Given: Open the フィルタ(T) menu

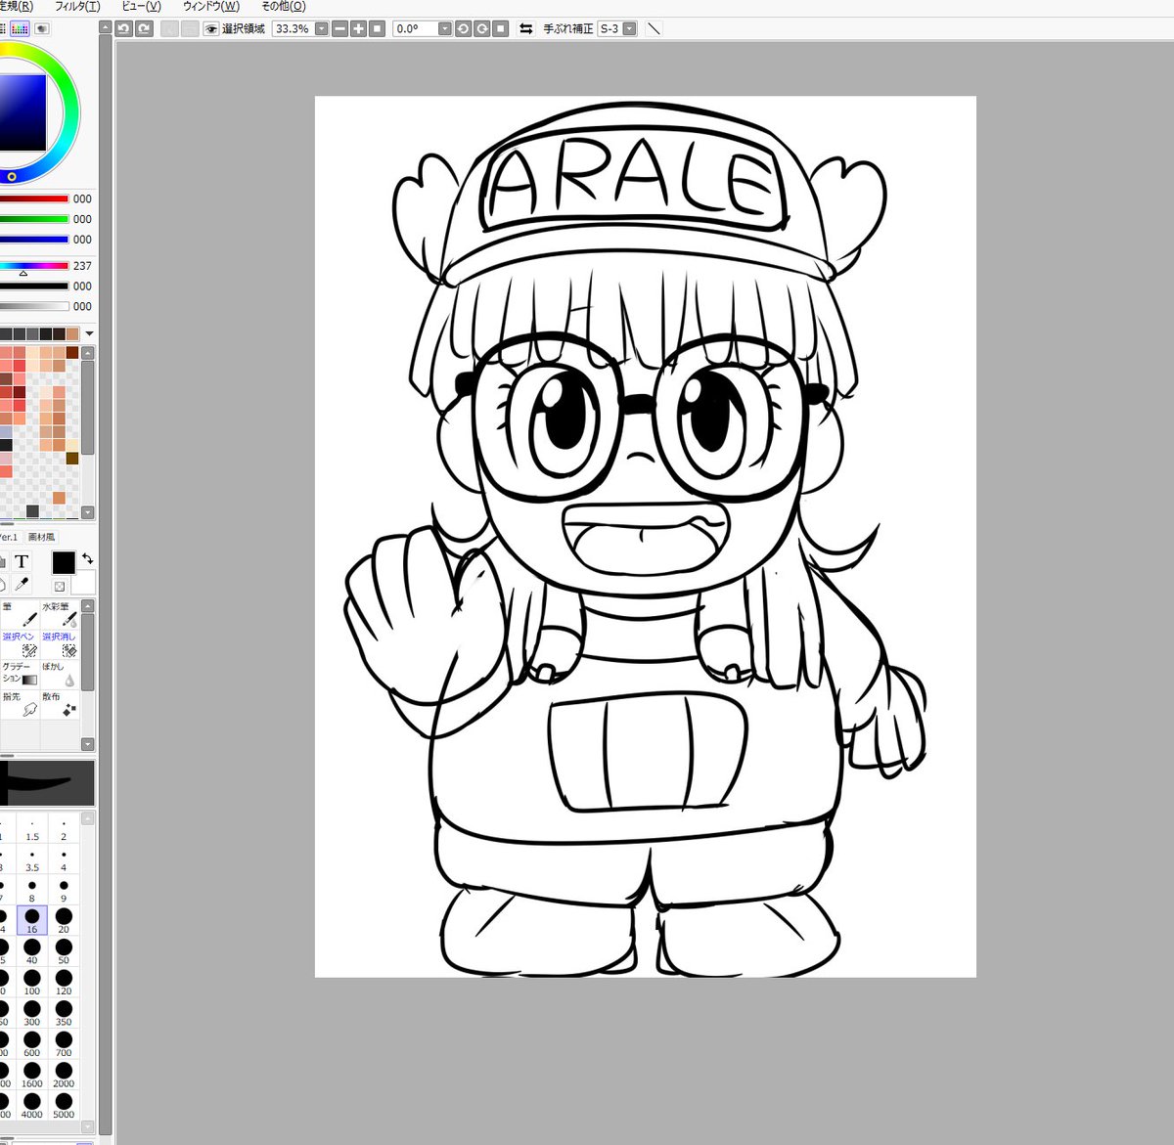Looking at the screenshot, I should coord(77,6).
